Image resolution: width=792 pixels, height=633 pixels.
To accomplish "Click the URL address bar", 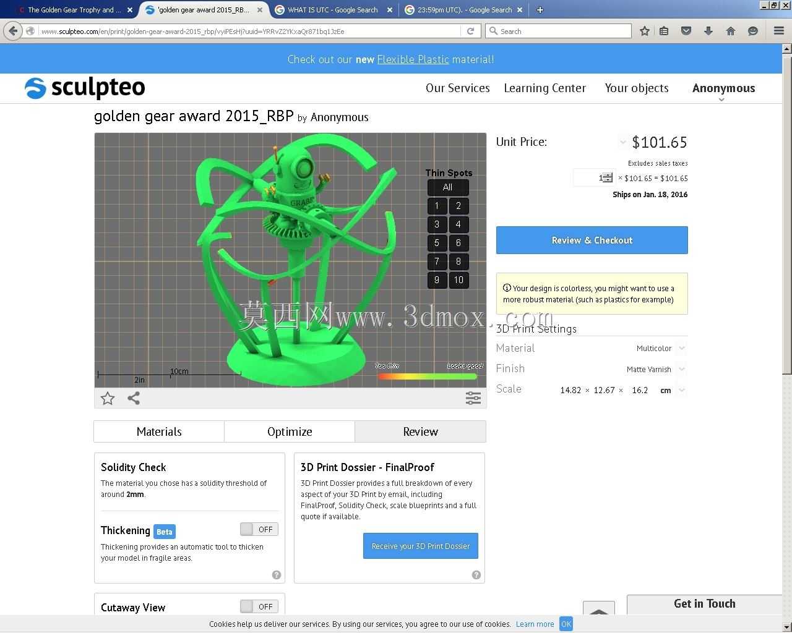I will pos(251,31).
